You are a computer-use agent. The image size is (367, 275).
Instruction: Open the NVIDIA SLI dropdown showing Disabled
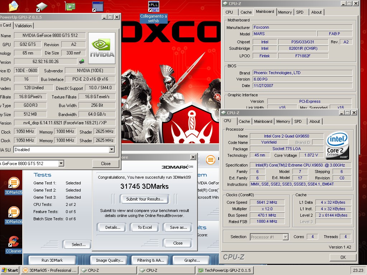pos(65,149)
